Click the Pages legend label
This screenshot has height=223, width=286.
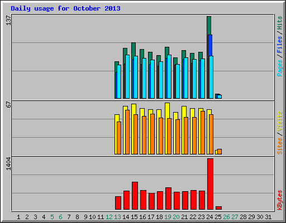[279, 68]
